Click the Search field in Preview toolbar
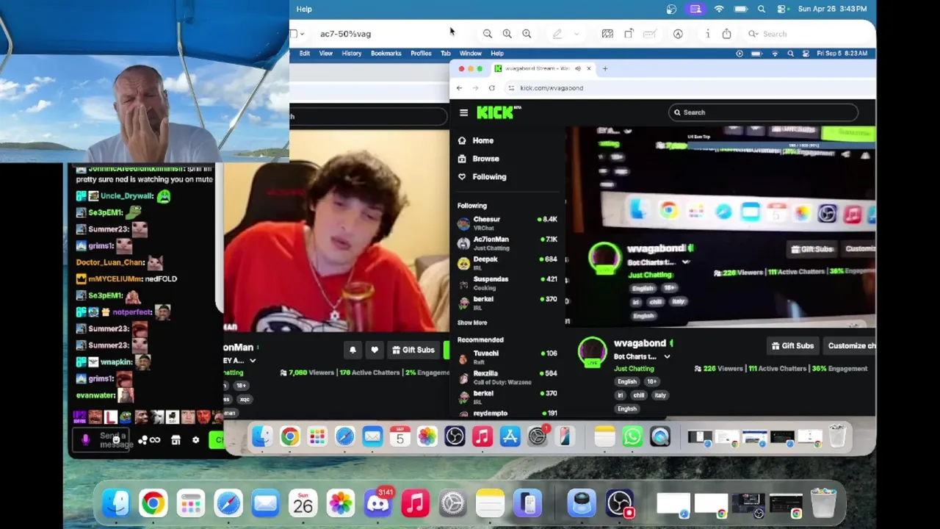The image size is (940, 529). (x=808, y=34)
